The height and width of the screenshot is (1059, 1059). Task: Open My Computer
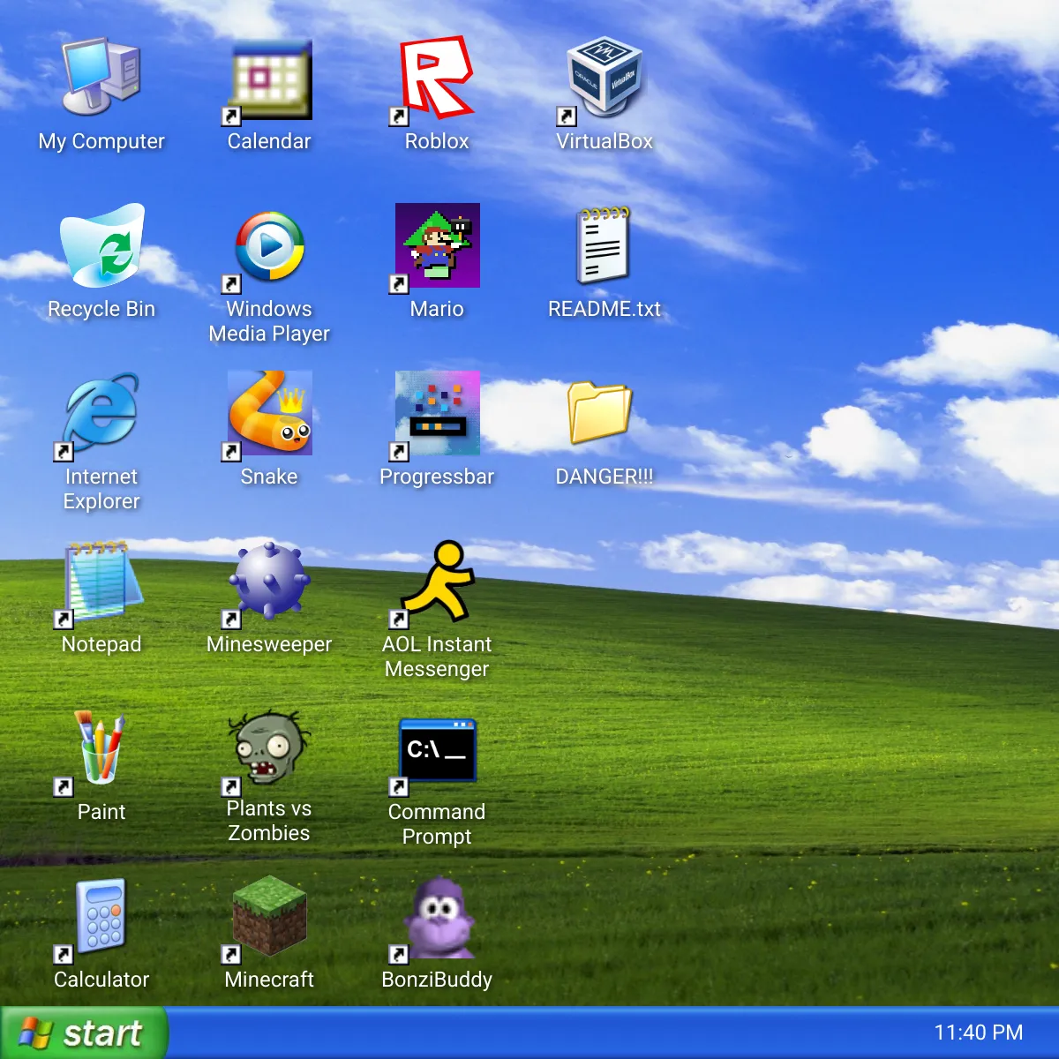coord(100,78)
